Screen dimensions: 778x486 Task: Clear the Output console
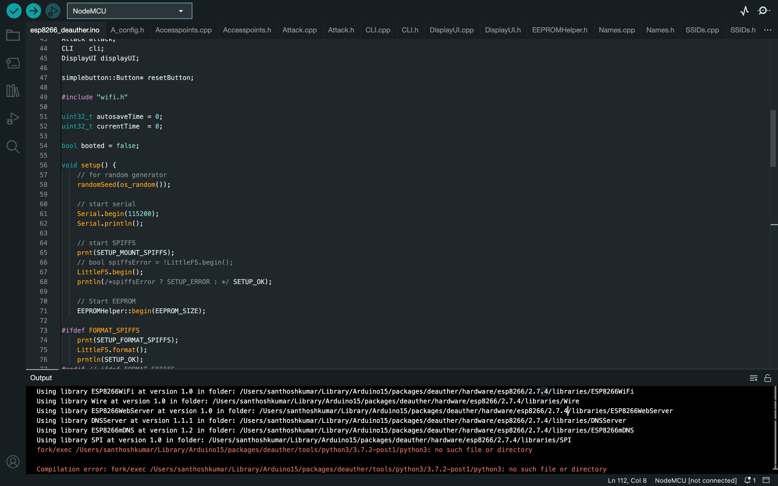[753, 378]
